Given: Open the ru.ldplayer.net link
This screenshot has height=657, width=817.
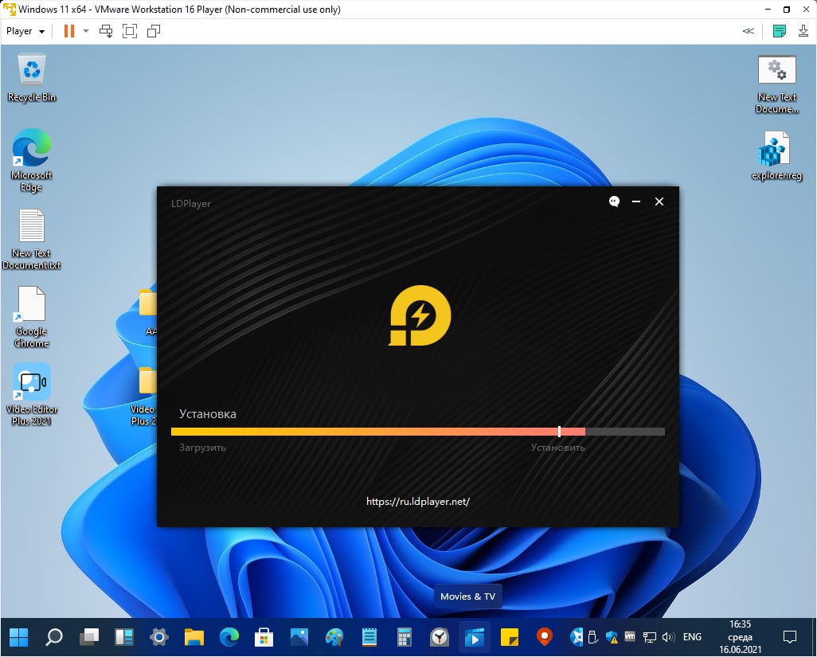Looking at the screenshot, I should coord(418,501).
